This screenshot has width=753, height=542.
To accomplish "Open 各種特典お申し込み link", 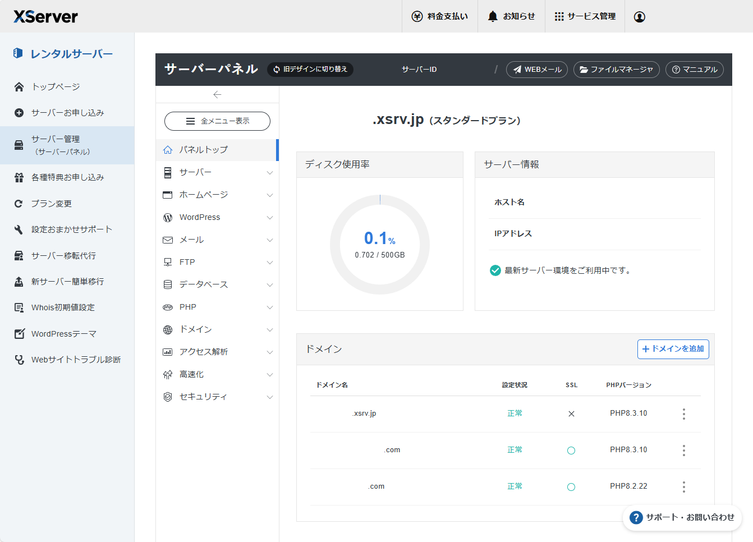I will point(67,177).
